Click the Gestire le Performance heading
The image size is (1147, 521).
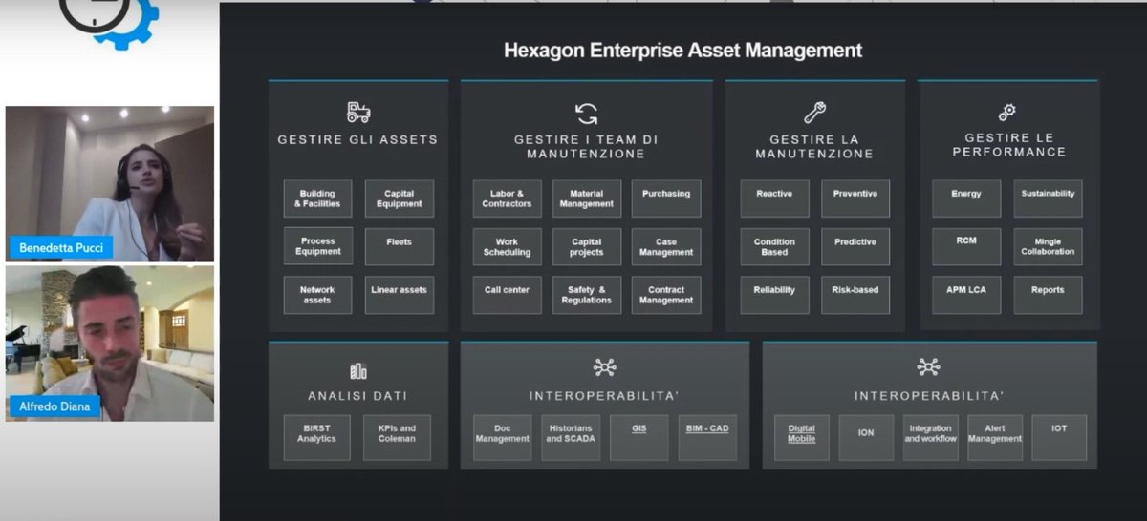coord(1008,145)
